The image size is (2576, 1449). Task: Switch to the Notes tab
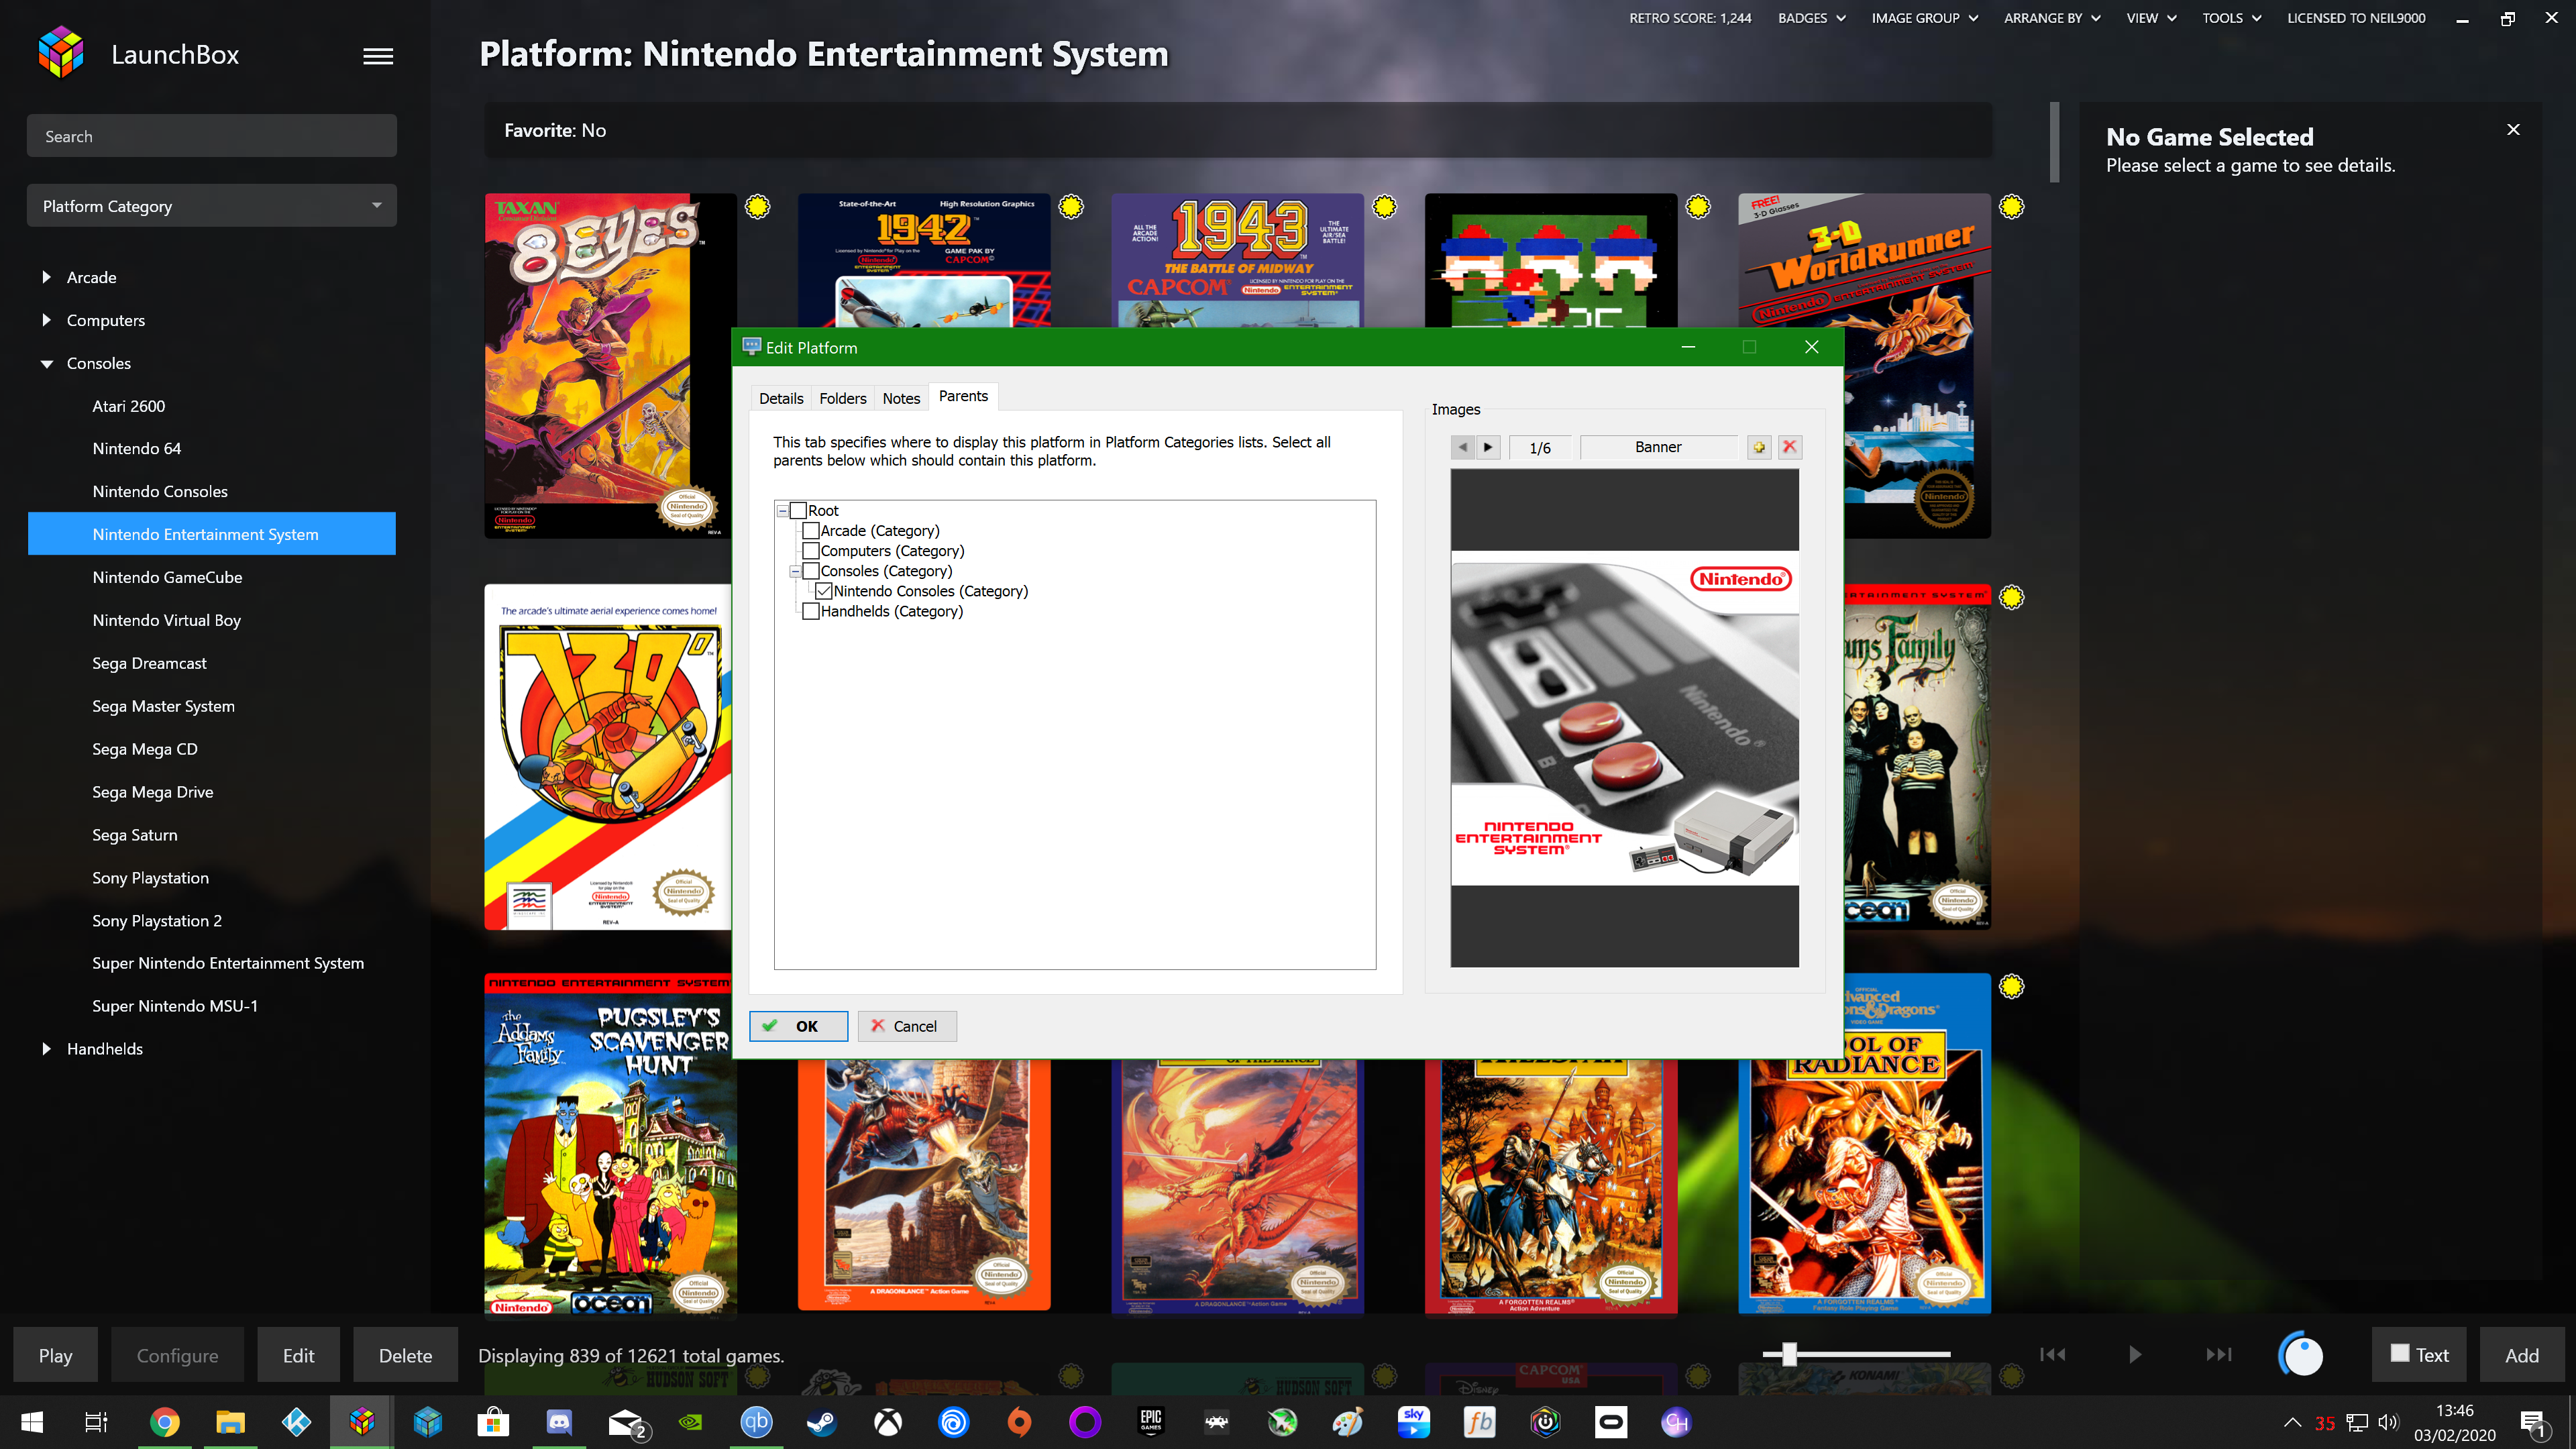point(901,398)
